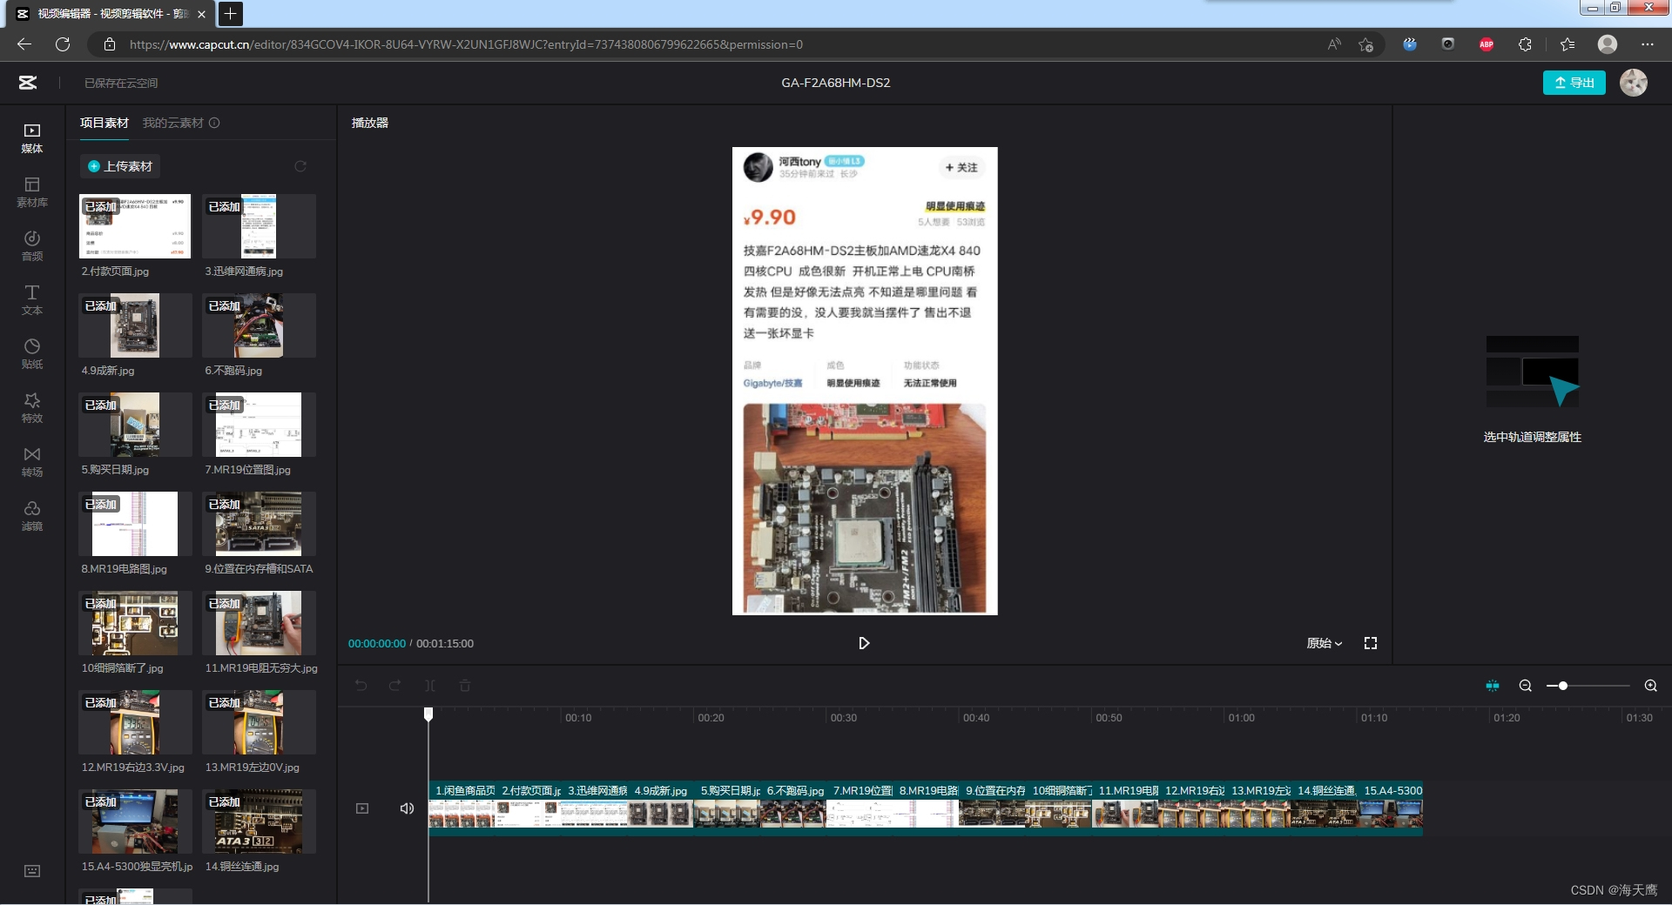Go back in browser history
The width and height of the screenshot is (1672, 905).
[x=24, y=44]
